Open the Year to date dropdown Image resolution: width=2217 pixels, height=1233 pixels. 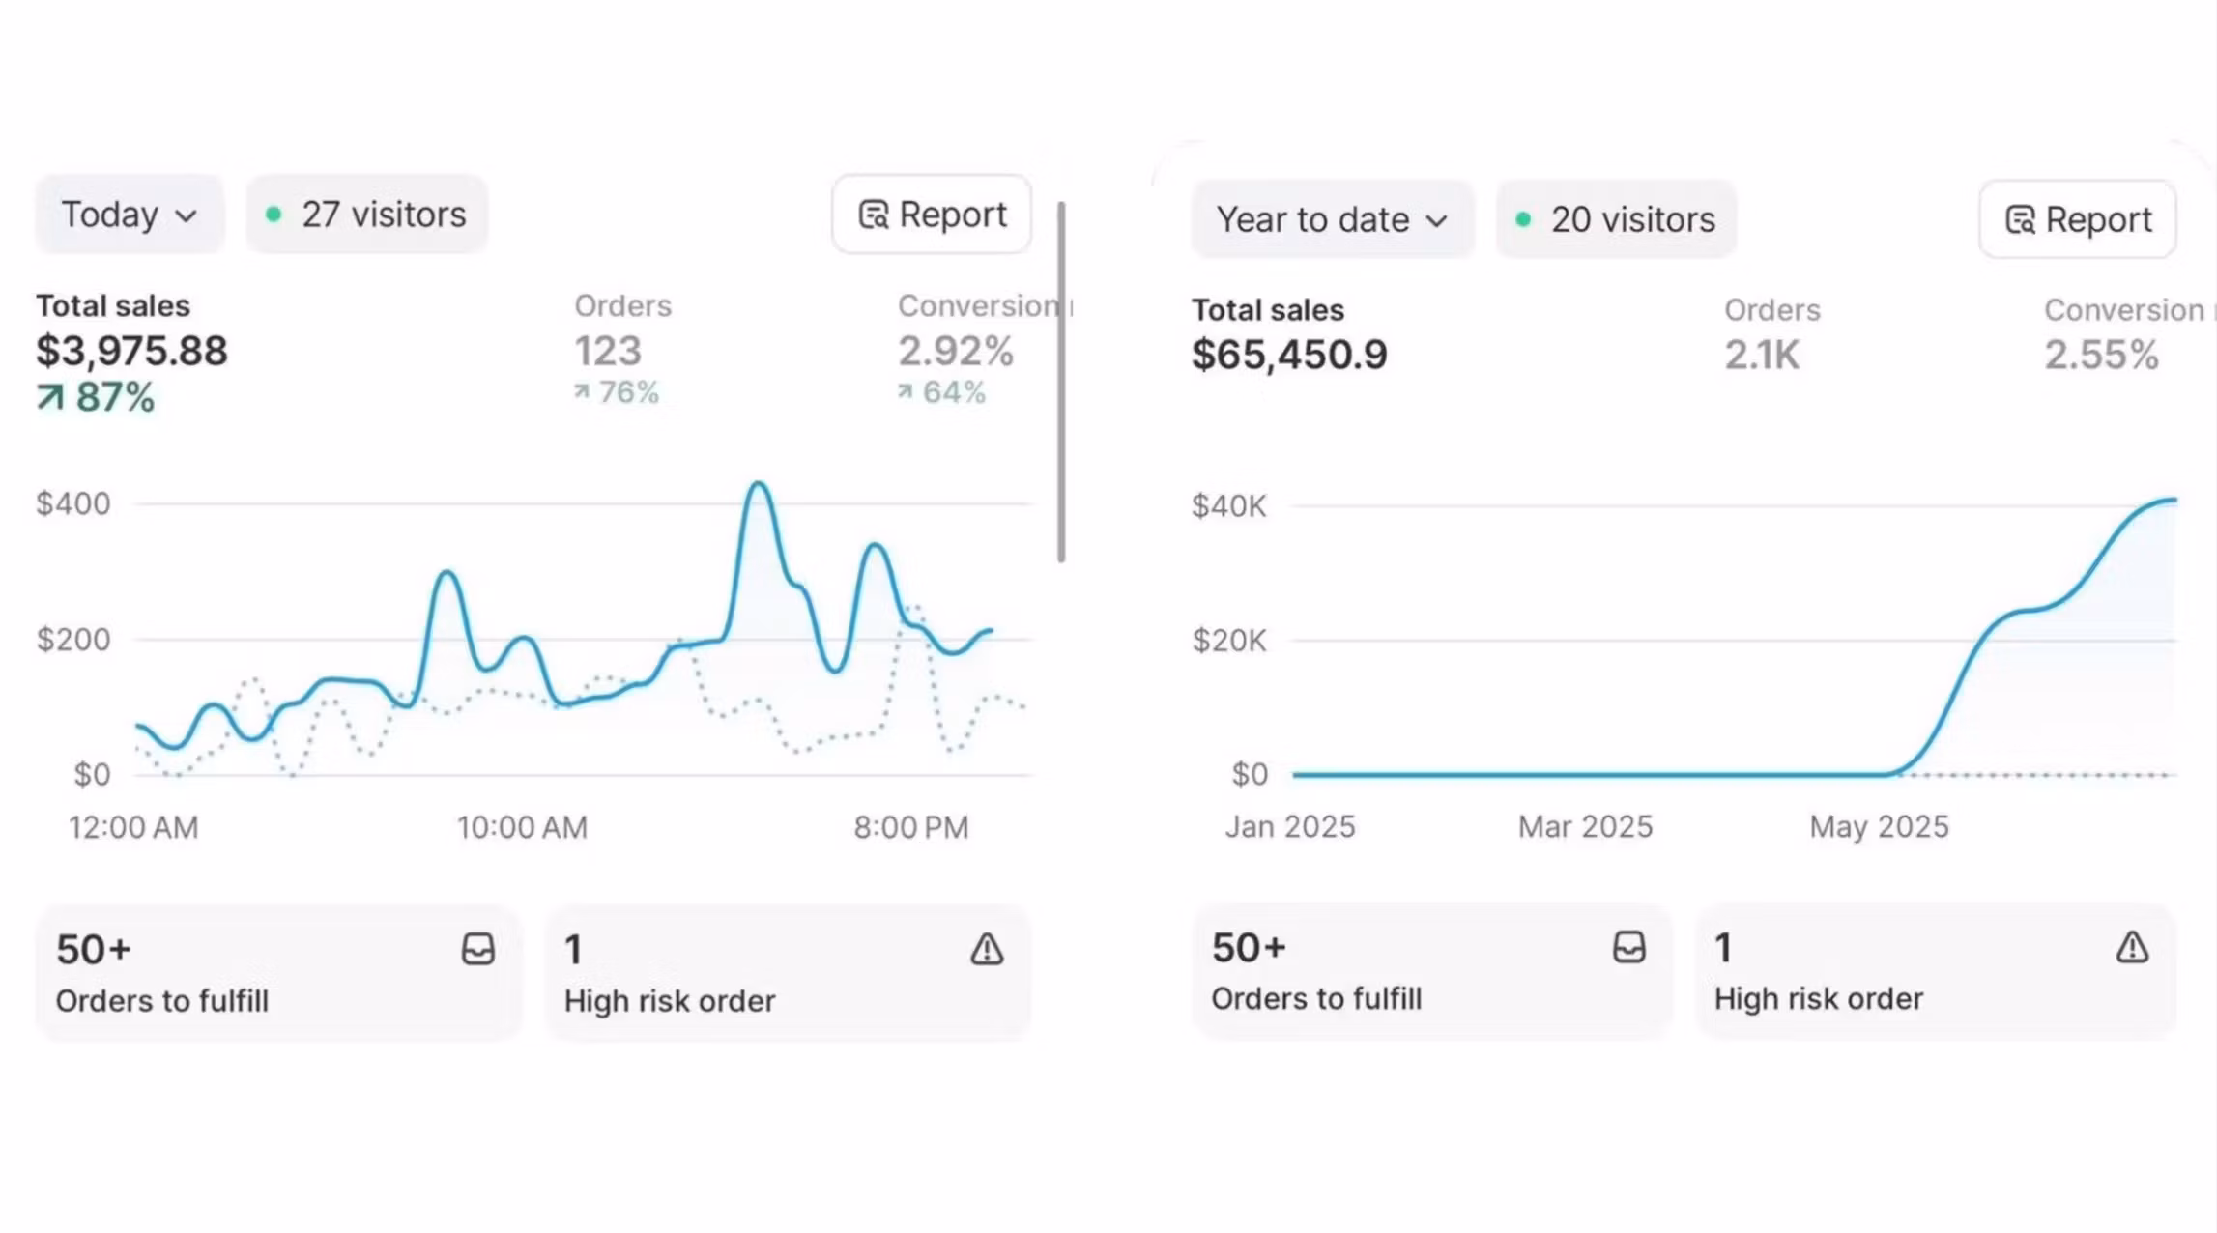(1331, 219)
